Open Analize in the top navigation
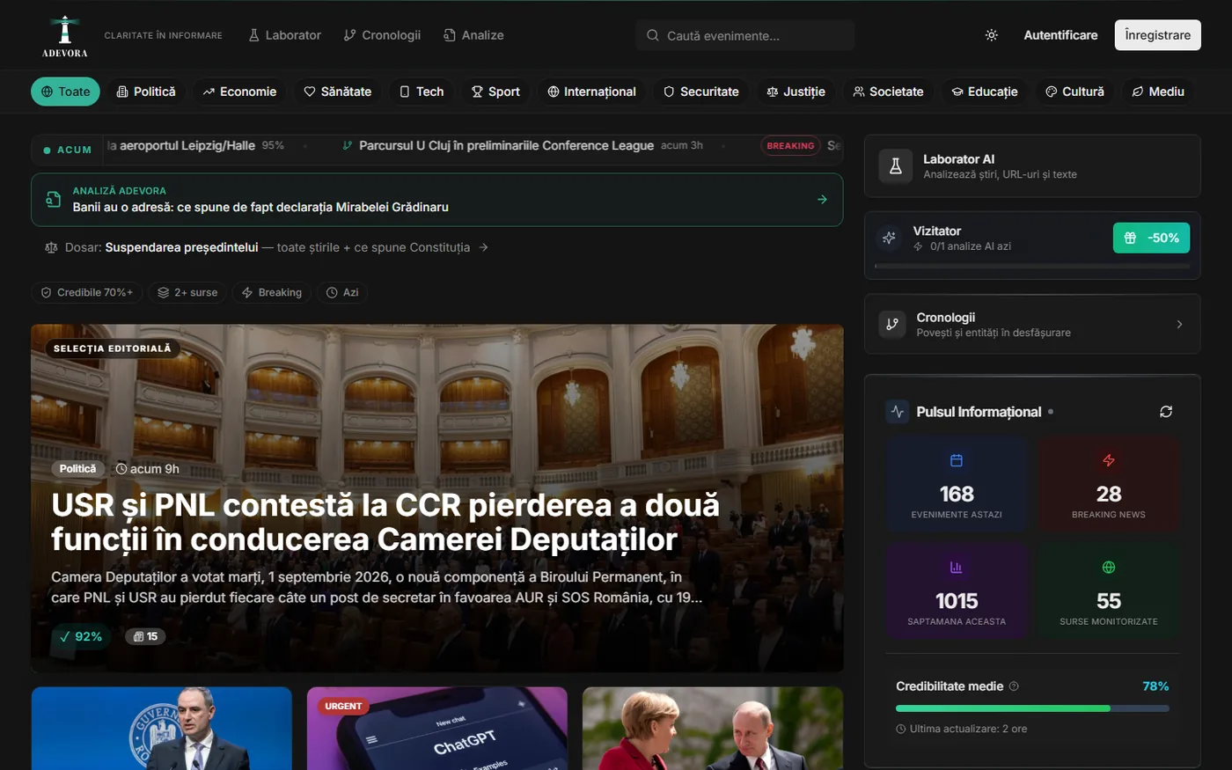The height and width of the screenshot is (770, 1232). pyautogui.click(x=473, y=35)
